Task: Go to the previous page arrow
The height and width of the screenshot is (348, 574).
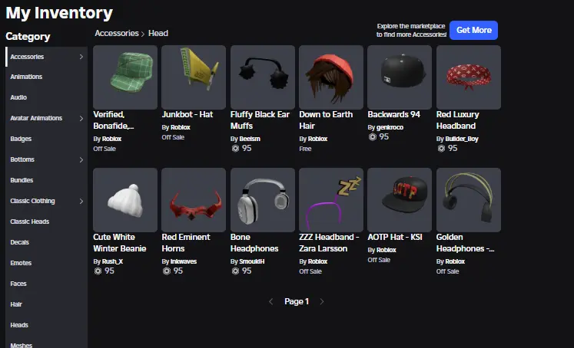Action: 270,302
